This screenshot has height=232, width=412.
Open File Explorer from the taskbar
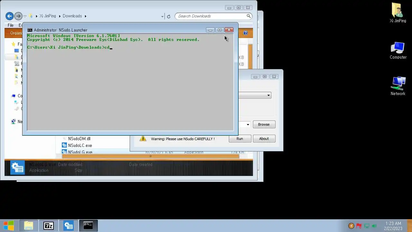[x=29, y=226]
